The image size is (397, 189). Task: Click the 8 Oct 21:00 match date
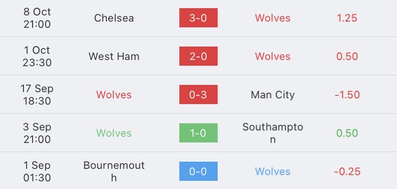click(x=37, y=18)
